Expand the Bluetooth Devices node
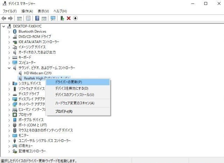224x163 pixels. click(9, 32)
